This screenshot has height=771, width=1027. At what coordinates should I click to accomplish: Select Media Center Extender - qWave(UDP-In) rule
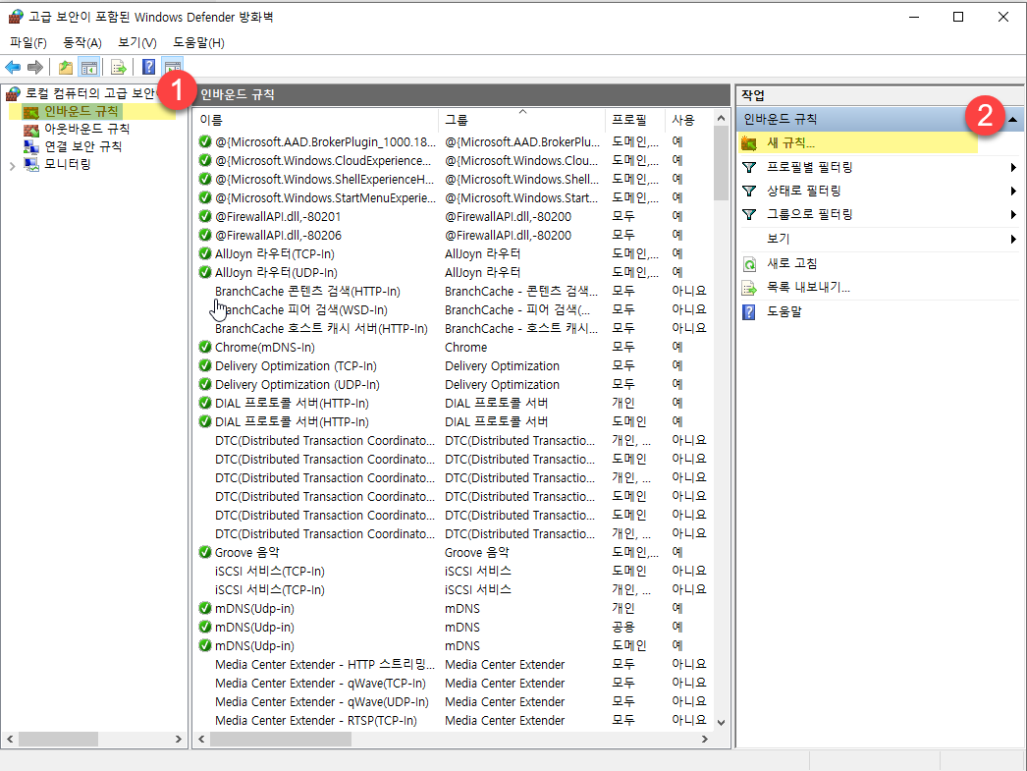pyautogui.click(x=322, y=701)
